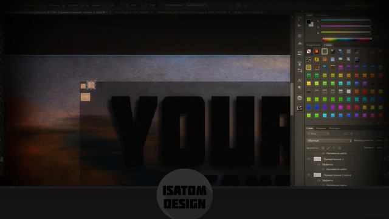Apply the 'No Style' swatch with red slash
389x219 pixels.
click(x=309, y=51)
